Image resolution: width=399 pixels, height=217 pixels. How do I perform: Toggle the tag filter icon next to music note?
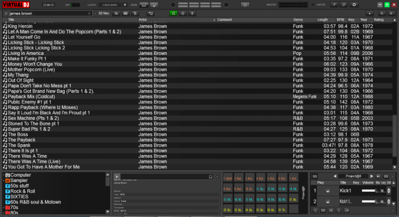pos(183,13)
